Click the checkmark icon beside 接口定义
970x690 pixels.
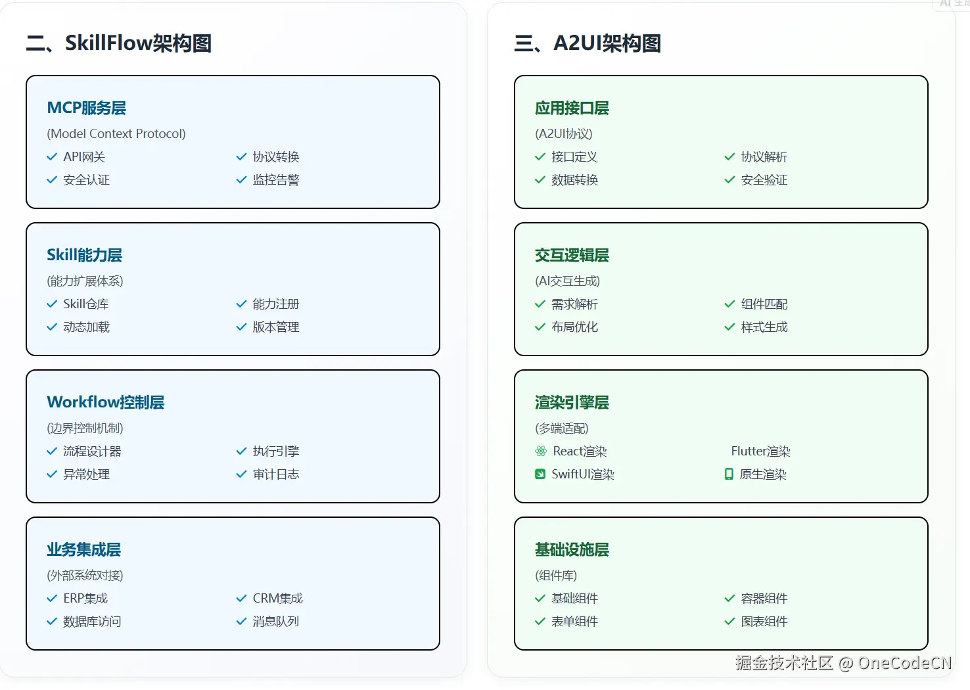click(x=539, y=156)
